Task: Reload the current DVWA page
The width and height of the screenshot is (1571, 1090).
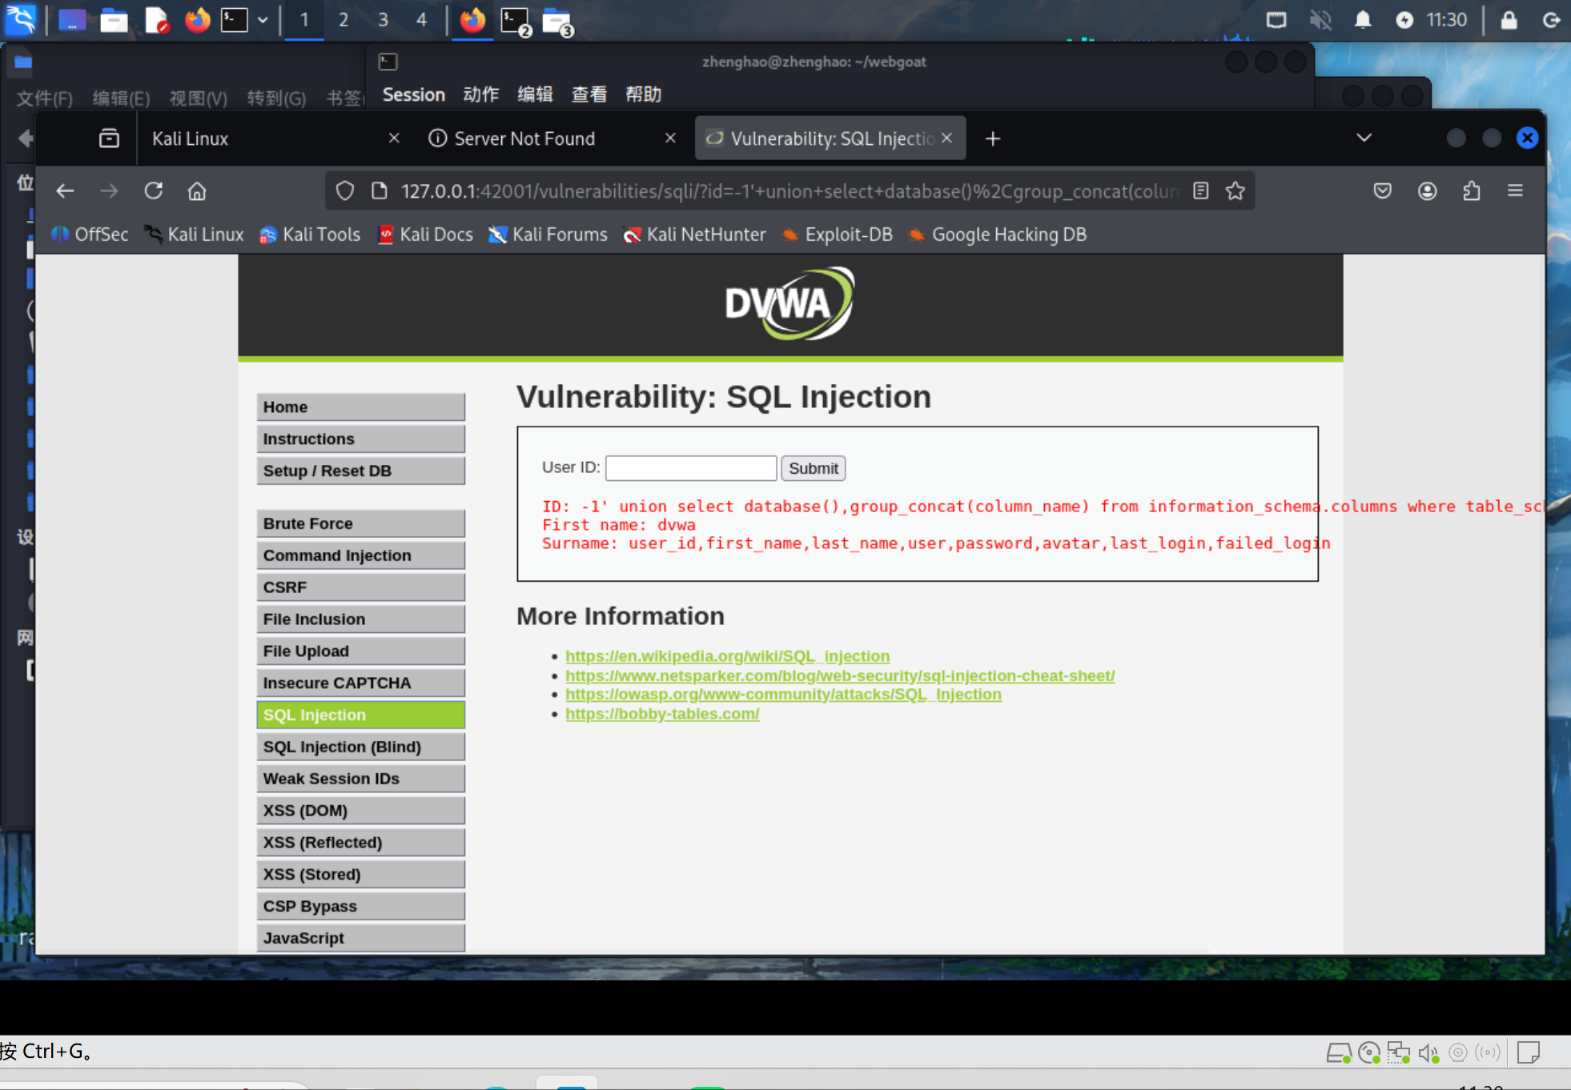Action: [154, 191]
